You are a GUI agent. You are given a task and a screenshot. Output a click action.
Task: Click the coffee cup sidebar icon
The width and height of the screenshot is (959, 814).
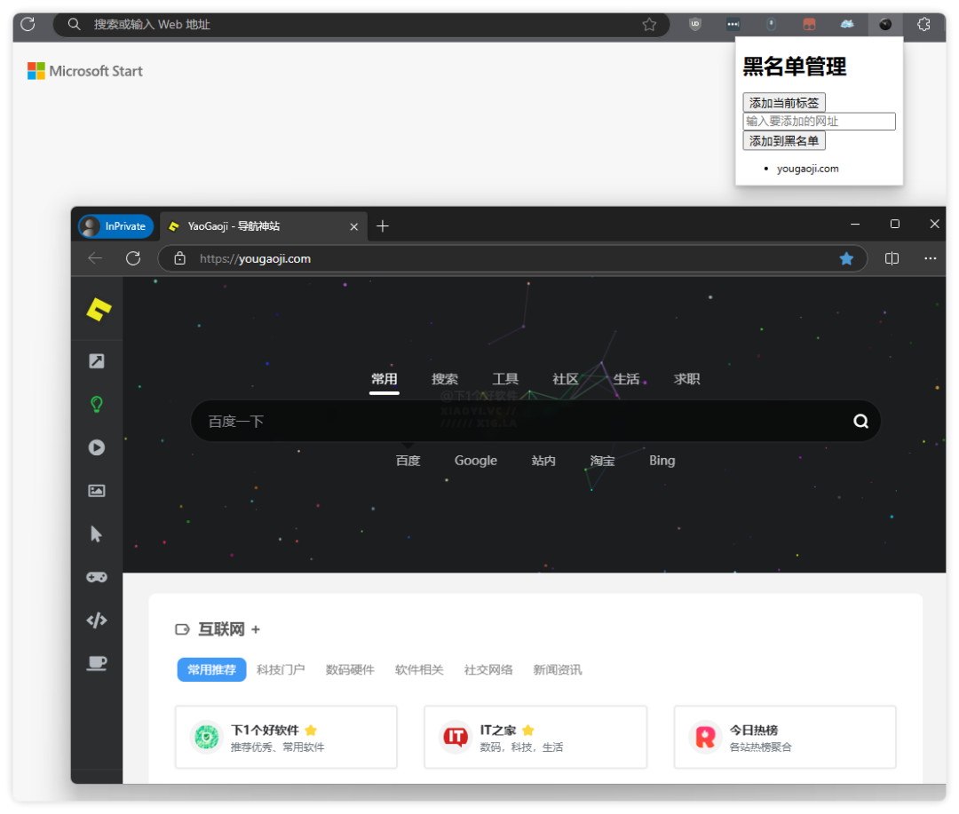pos(97,663)
